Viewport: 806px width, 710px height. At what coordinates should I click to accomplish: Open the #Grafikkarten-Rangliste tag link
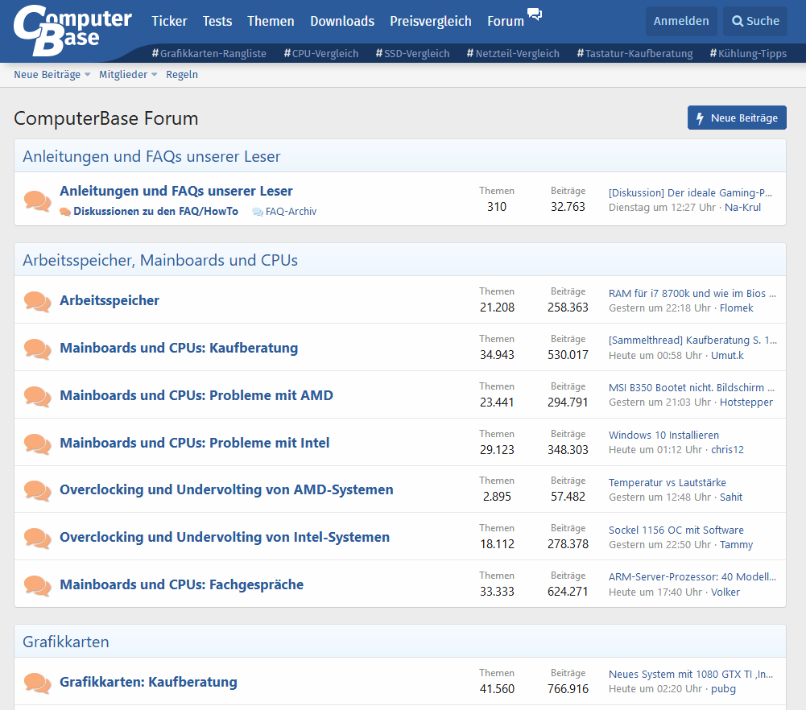(209, 53)
